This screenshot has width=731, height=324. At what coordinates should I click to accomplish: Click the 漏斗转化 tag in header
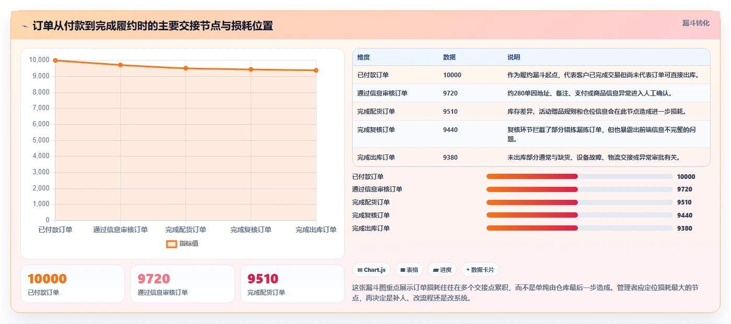point(695,23)
